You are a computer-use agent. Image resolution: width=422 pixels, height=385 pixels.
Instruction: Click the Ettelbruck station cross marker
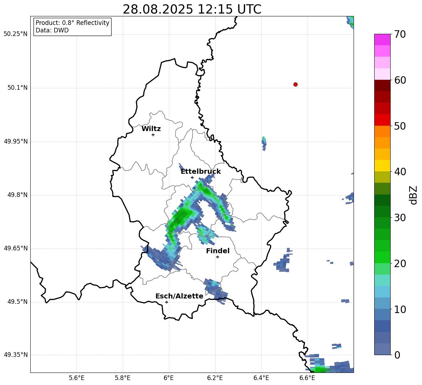[x=192, y=177]
